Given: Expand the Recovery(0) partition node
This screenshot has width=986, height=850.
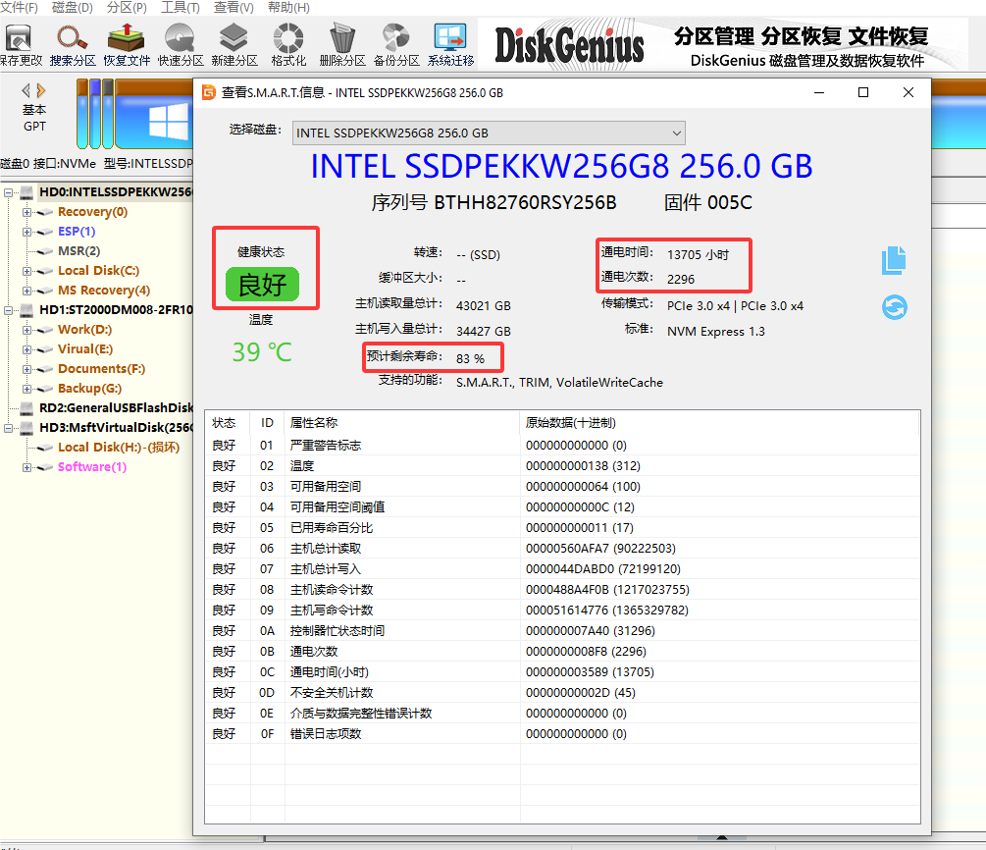Looking at the screenshot, I should coord(27,212).
